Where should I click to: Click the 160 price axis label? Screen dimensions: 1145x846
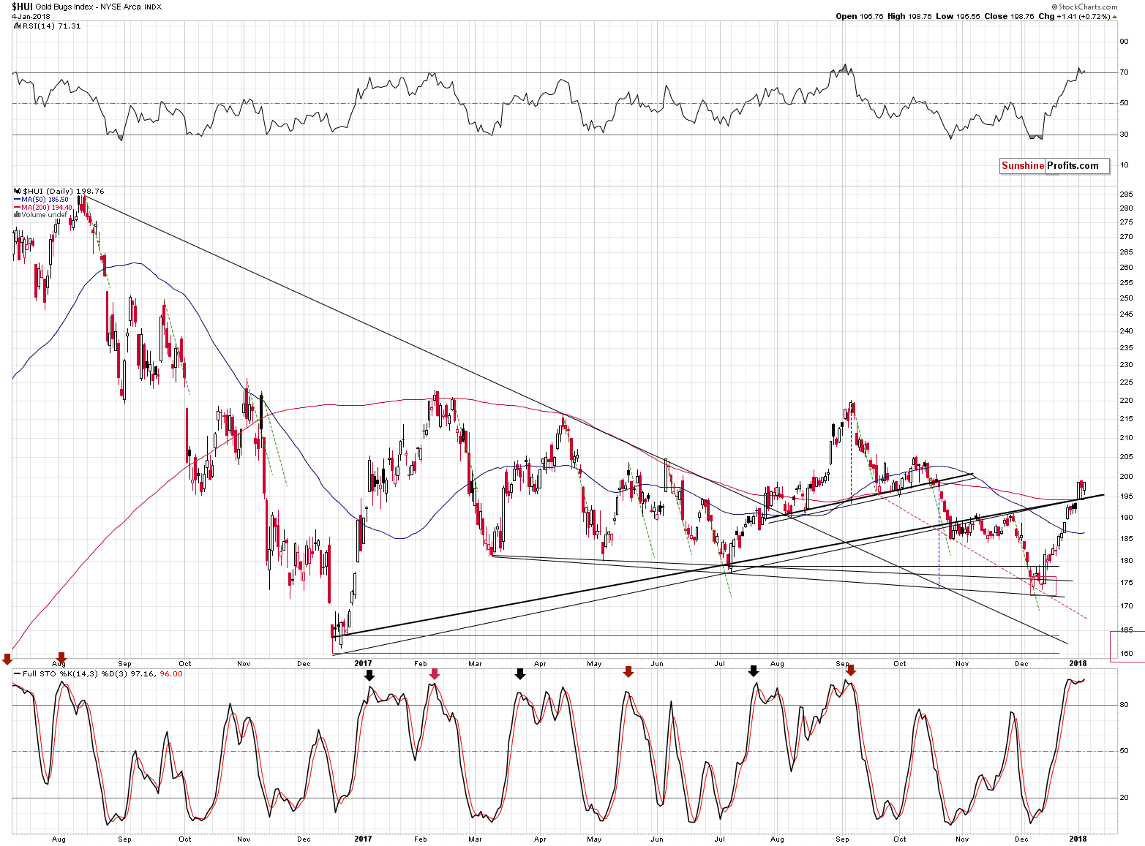click(x=1127, y=654)
